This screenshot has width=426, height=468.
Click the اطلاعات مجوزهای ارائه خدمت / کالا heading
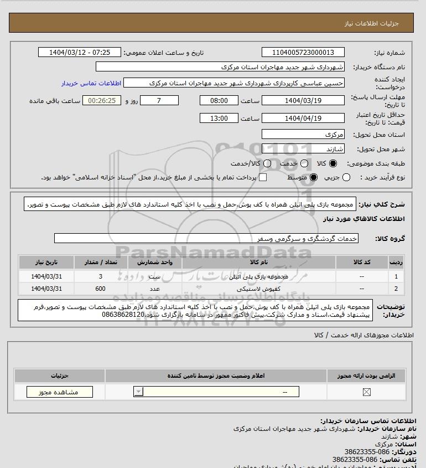363,335
